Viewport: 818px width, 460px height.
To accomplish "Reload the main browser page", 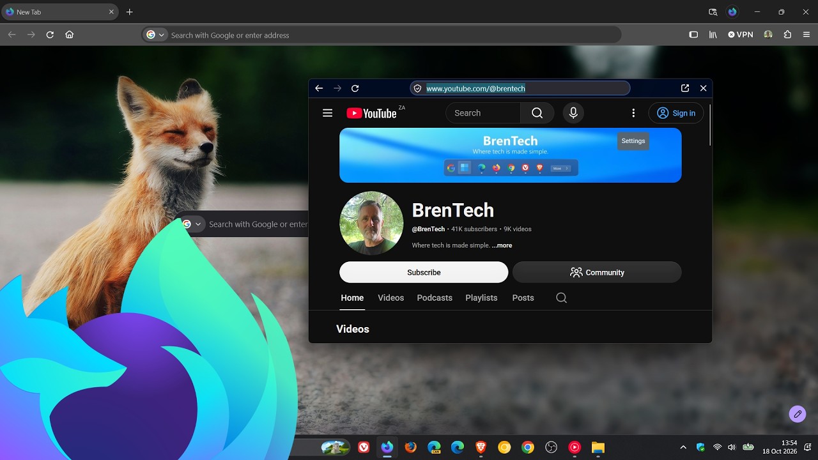I will pos(50,34).
